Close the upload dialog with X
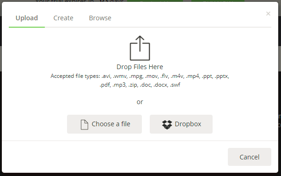281x176 pixels. coord(268,13)
